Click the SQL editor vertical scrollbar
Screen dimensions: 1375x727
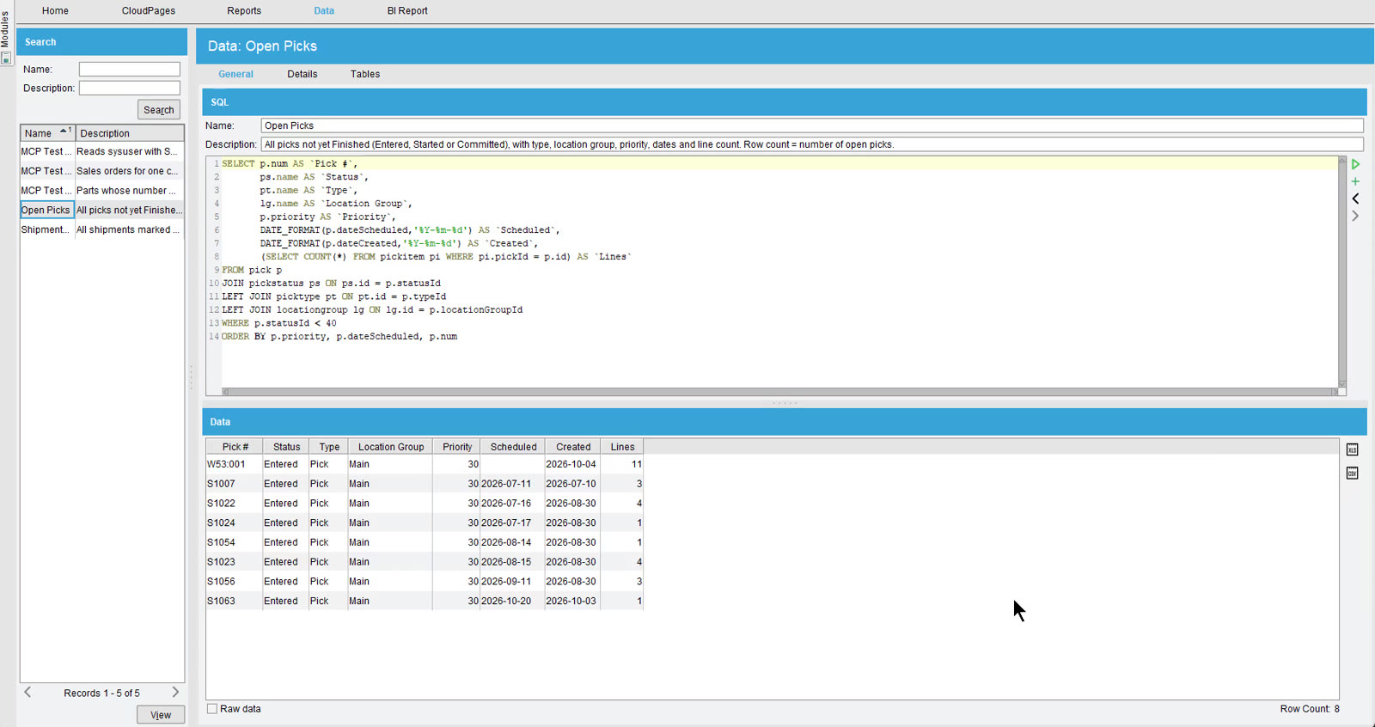[1342, 272]
